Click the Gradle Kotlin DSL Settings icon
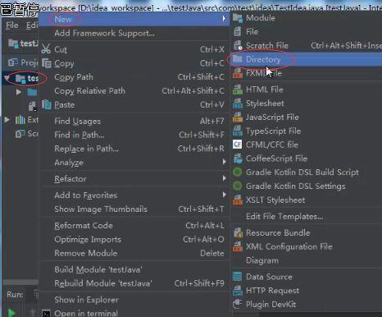 point(237,186)
